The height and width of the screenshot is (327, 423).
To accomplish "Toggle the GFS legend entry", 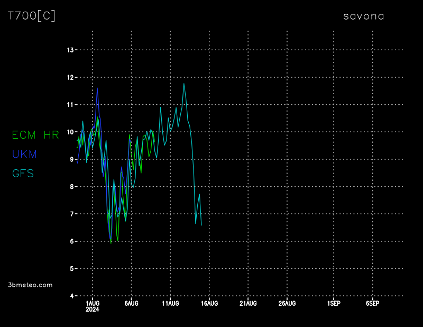I will pos(23,173).
